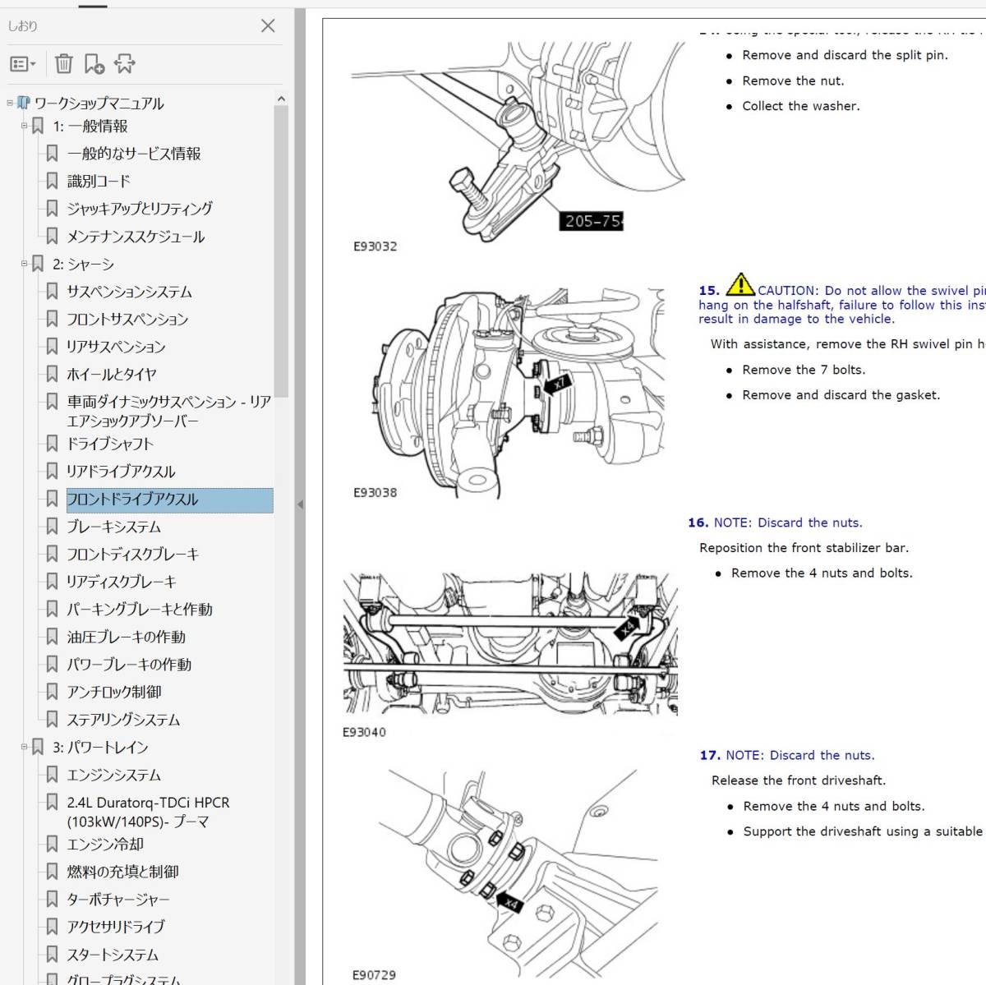986x985 pixels.
Task: Click 'Reposition the front stabilizer bar.' text
Action: (x=804, y=548)
